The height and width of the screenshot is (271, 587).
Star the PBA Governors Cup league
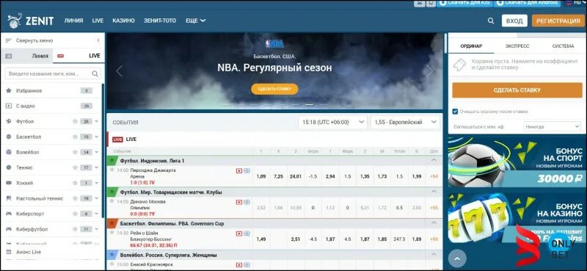(112, 223)
